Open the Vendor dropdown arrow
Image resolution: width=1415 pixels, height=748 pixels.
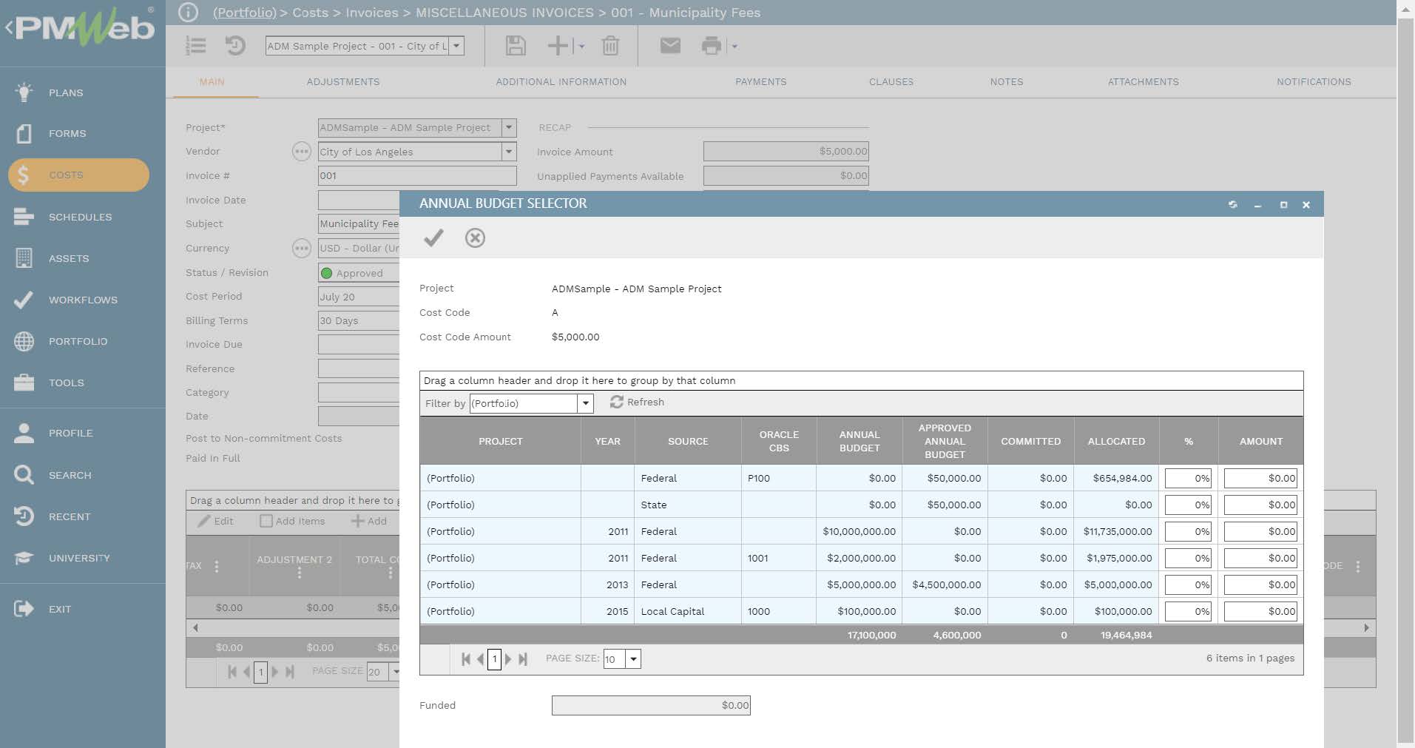[509, 152]
